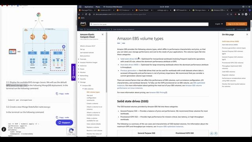
Task: Open tab search dropdown arrow in tab strip
Action: (240, 10)
